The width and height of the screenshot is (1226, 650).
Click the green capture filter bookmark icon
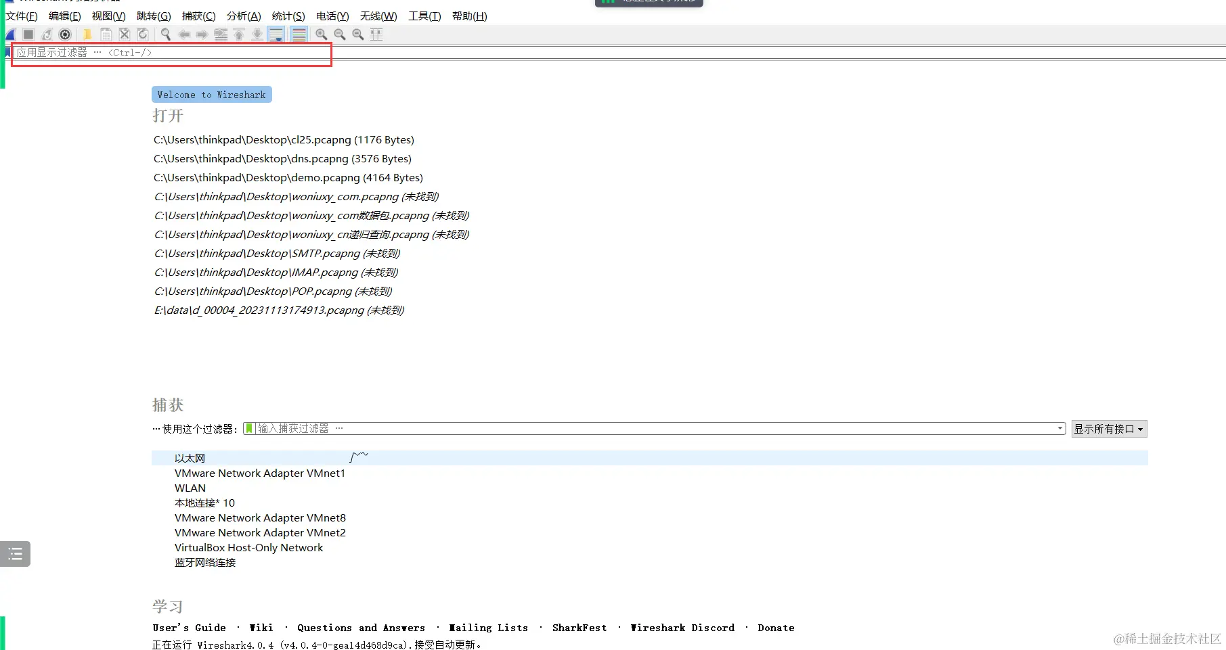[249, 428]
